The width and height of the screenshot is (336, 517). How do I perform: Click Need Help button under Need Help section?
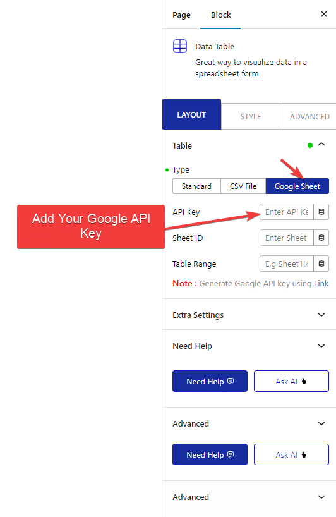[x=210, y=381]
